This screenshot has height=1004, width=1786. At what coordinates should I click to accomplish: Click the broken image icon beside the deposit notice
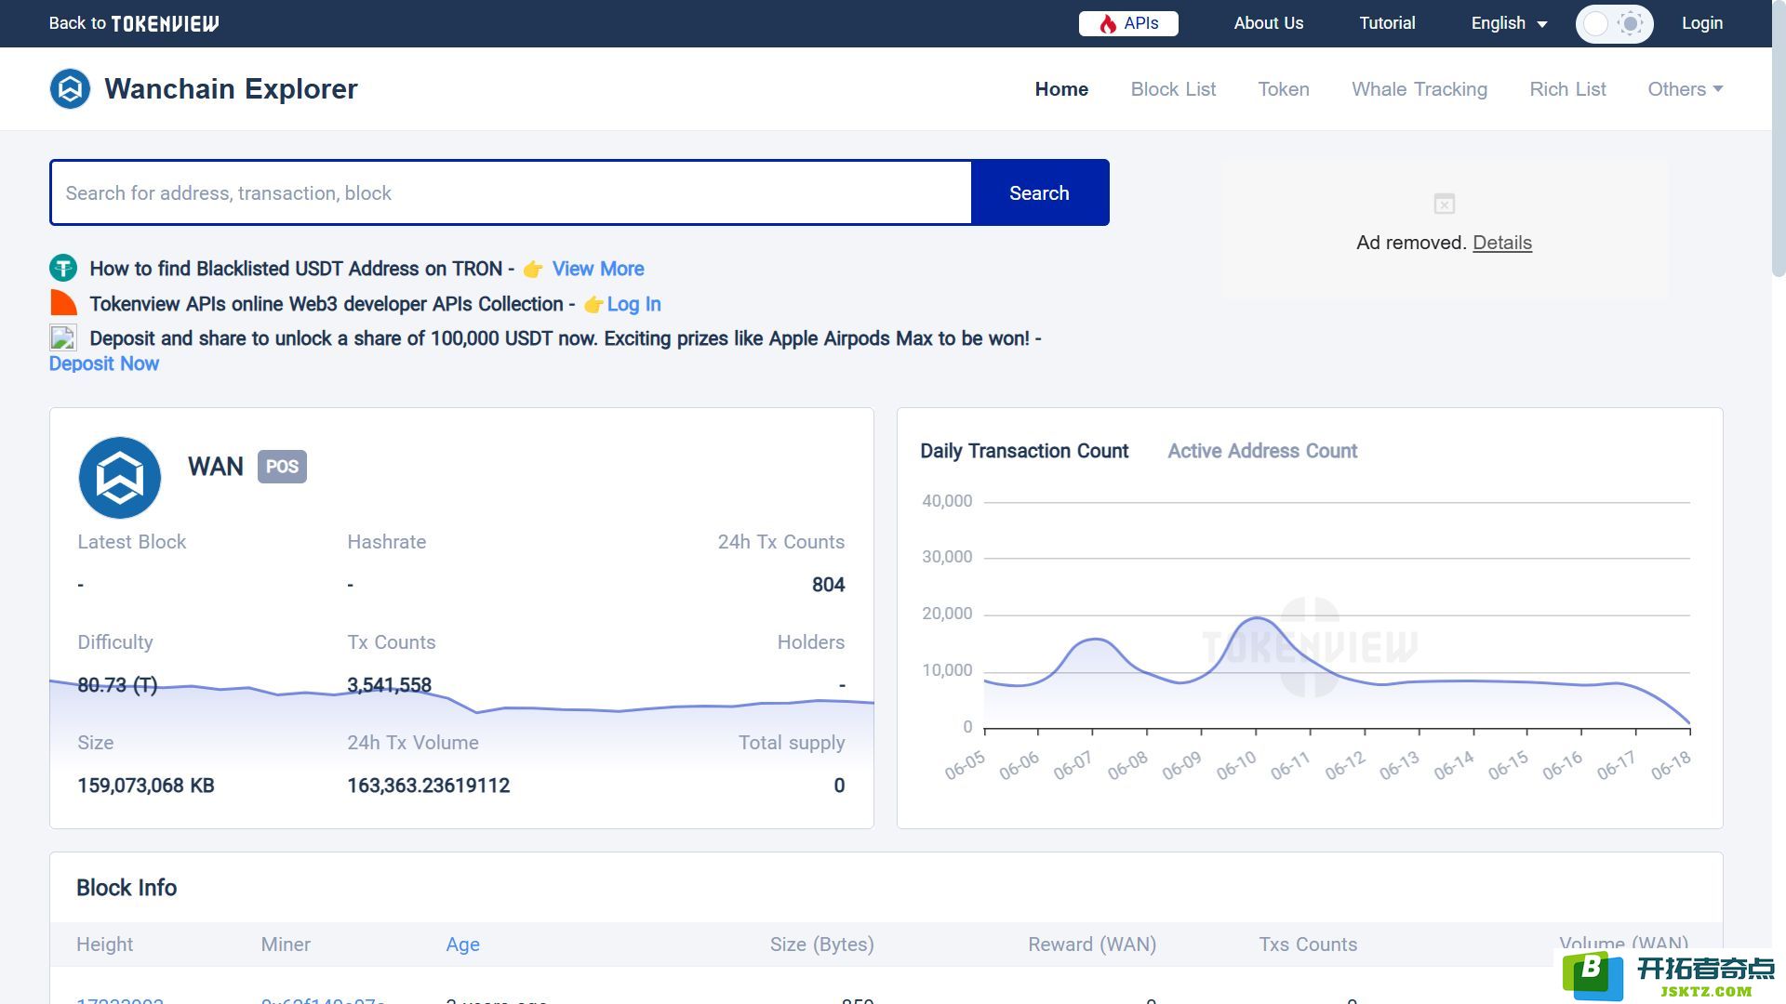click(62, 337)
